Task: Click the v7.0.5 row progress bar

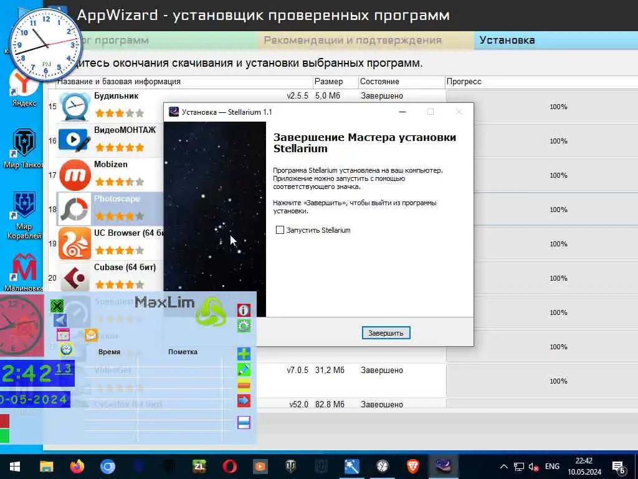Action: coord(542,381)
